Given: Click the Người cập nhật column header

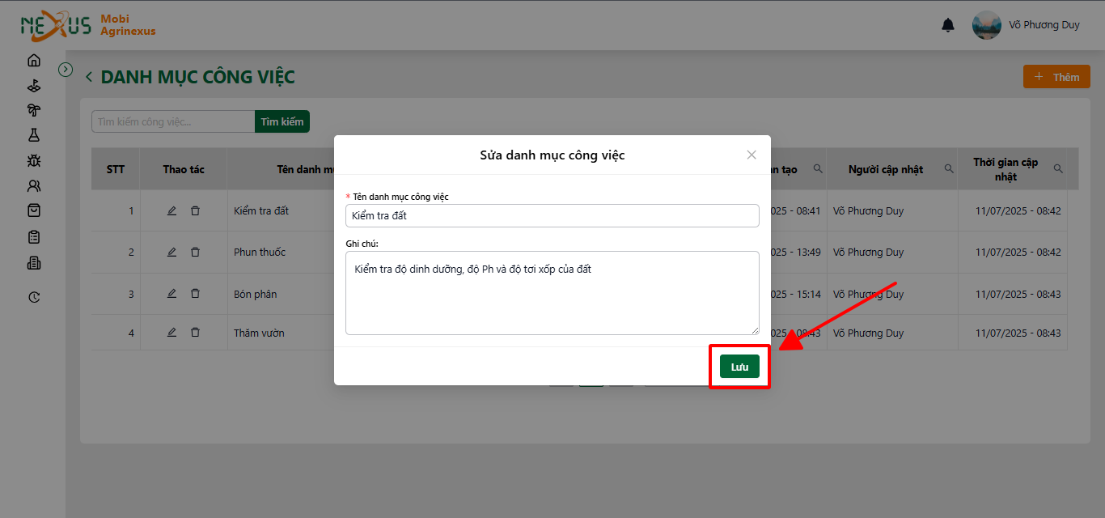Looking at the screenshot, I should click(x=886, y=169).
